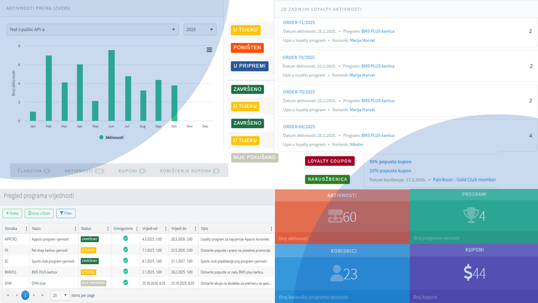Open the Vrijedi do column menu dots
The height and width of the screenshot is (303, 538).
[x=195, y=229]
